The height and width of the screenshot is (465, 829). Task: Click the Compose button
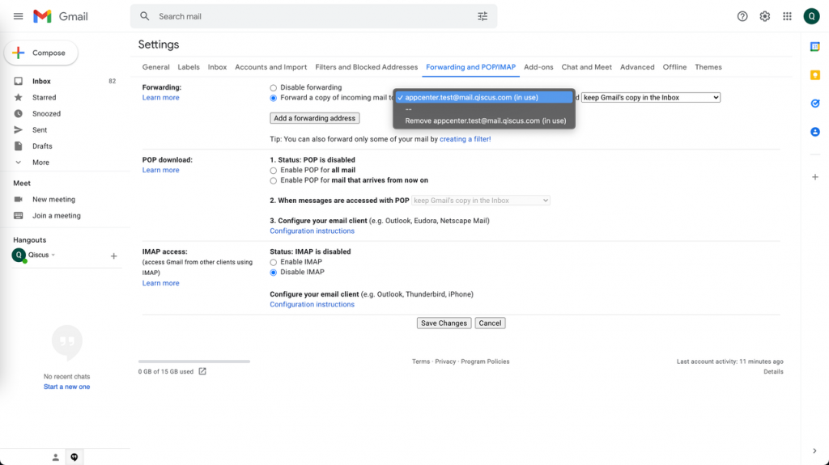41,53
